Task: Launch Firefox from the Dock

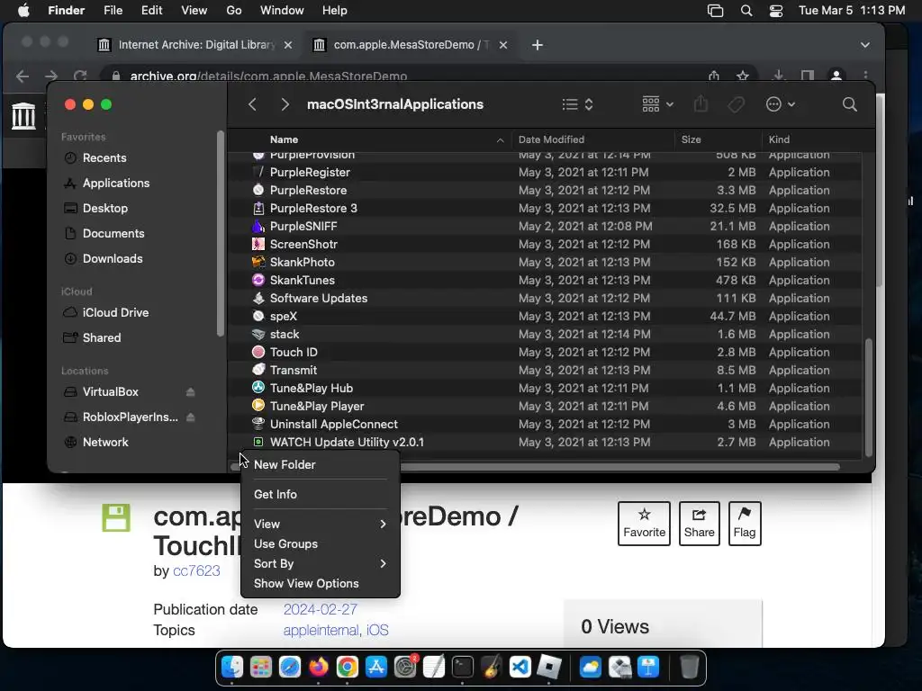Action: click(319, 668)
